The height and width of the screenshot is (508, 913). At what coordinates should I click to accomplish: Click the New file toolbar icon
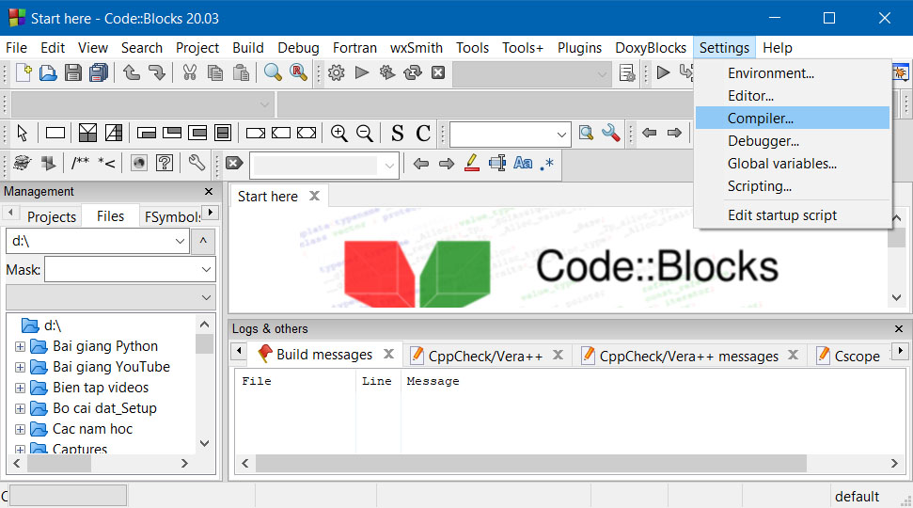tap(23, 72)
